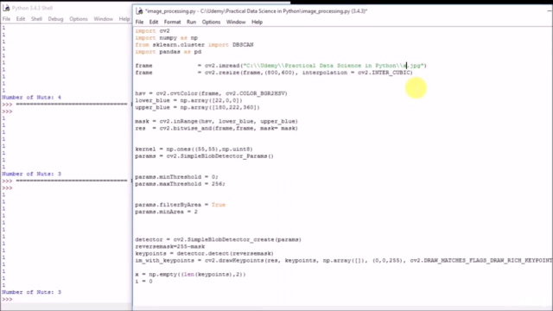Open Debug menu in Python Shell window
The image size is (553, 311).
(x=55, y=19)
